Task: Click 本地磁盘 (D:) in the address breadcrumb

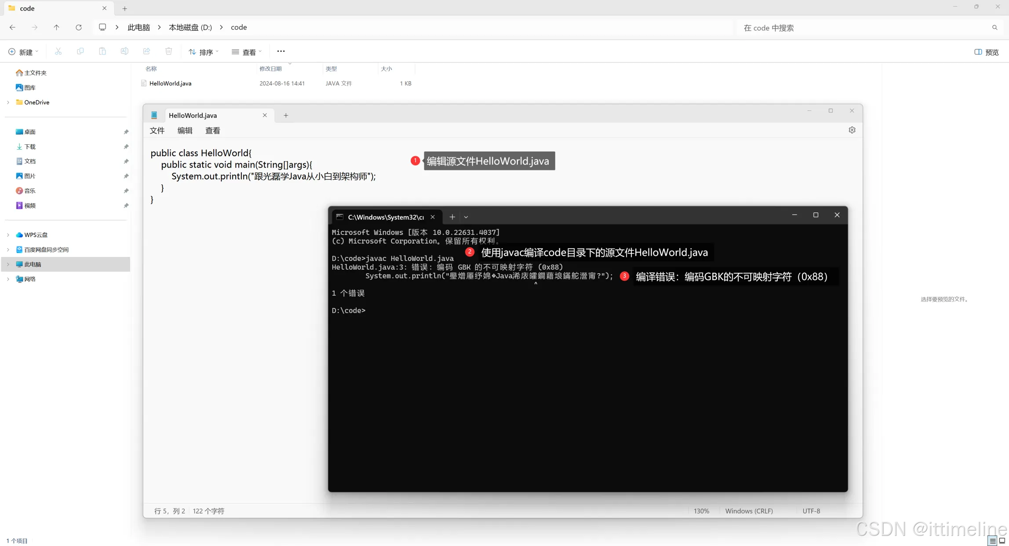Action: tap(190, 27)
